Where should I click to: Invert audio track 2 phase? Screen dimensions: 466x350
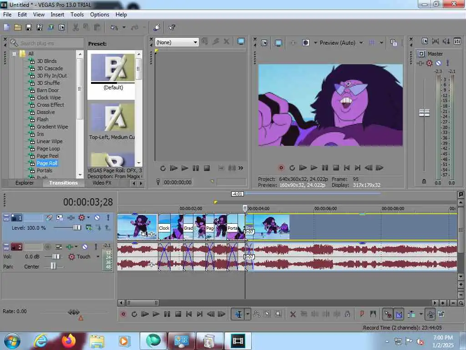pos(59,247)
